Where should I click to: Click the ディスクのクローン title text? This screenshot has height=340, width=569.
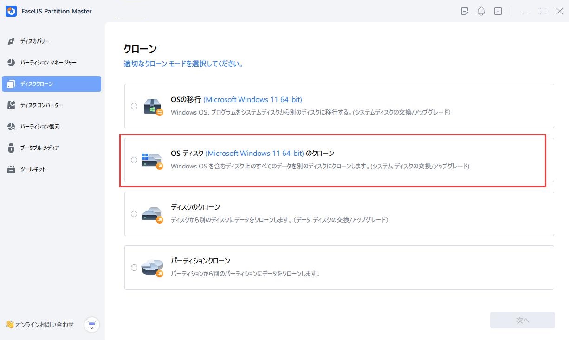point(195,207)
